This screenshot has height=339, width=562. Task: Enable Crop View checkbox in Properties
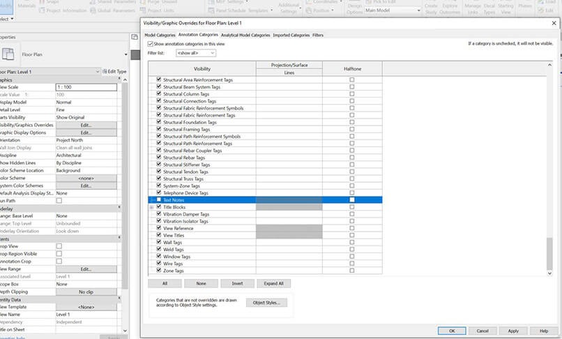(x=59, y=246)
